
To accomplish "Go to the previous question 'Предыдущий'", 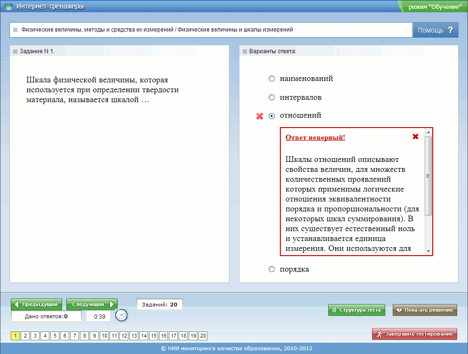I will coord(37,305).
